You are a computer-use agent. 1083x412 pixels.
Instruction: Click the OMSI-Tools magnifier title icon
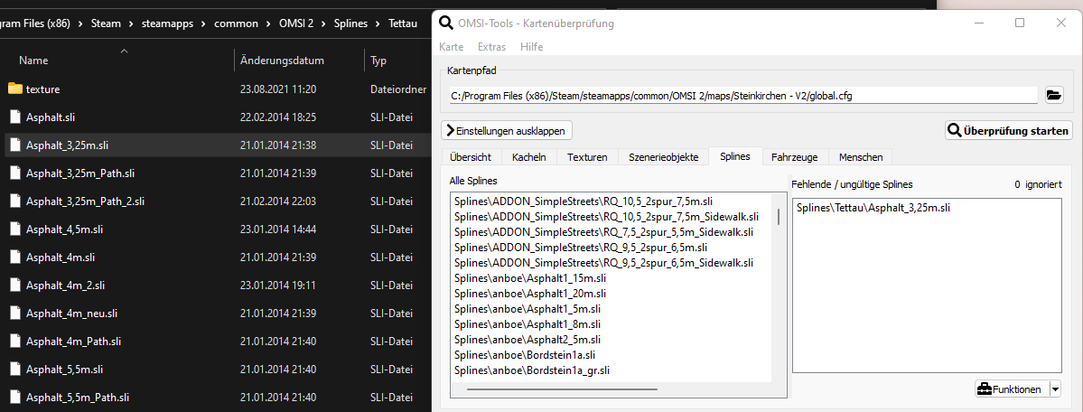445,23
